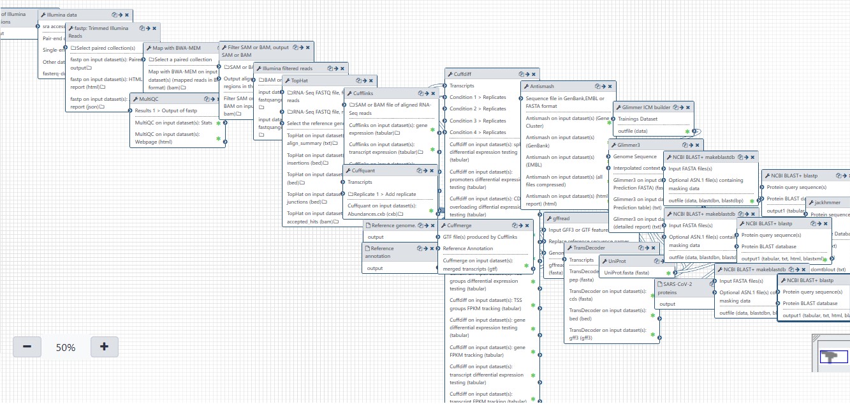Duplicate the Glimmer3 node
This screenshot has width=850, height=404.
click(687, 145)
